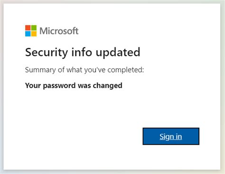225x174 pixels.
Task: Click the bold word changed
Action: click(x=108, y=85)
